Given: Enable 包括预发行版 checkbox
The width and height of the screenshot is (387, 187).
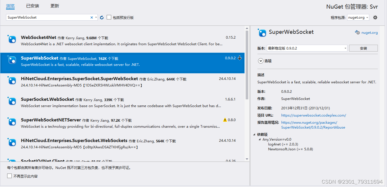Looking at the screenshot, I should pos(109,17).
